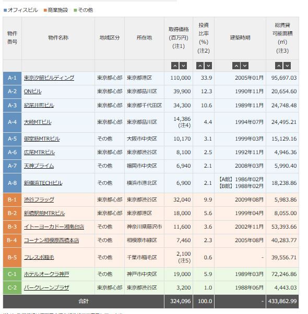Select property number cell A-8
Viewport: 308px width, 314px height.
click(12, 183)
